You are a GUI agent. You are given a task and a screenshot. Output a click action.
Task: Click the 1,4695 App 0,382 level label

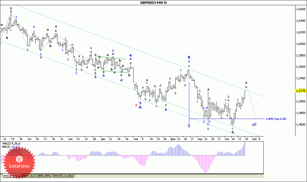pos(276,119)
